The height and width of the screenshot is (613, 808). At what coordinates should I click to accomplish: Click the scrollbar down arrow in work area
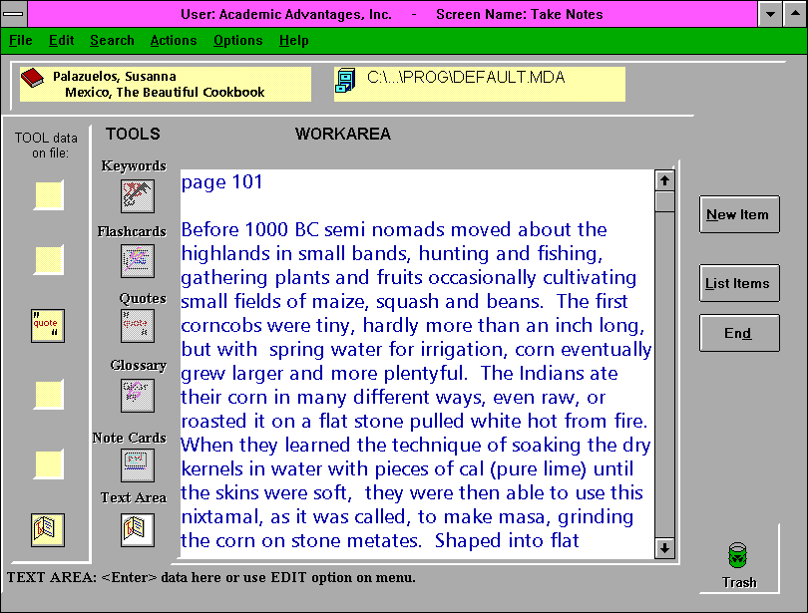664,547
